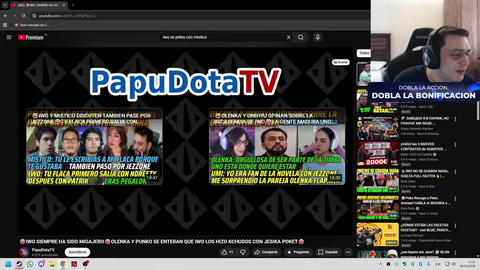Screen dimensions: 480x270
Task: Open Dota 2 from taskbar
Action: (74, 264)
